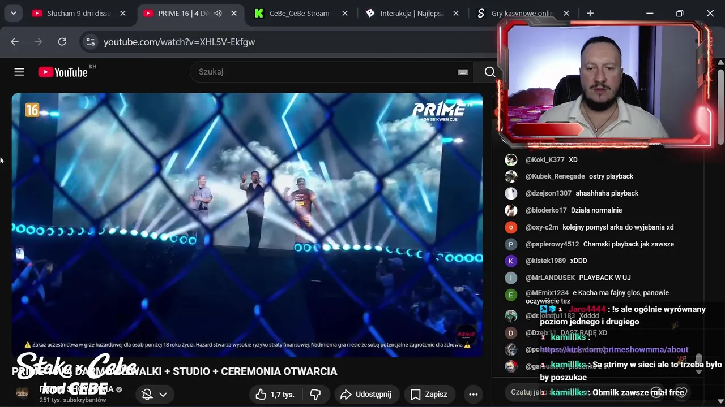Select @Kubek_Renegade username in chat
Viewport: 725px width, 407px height.
click(555, 176)
